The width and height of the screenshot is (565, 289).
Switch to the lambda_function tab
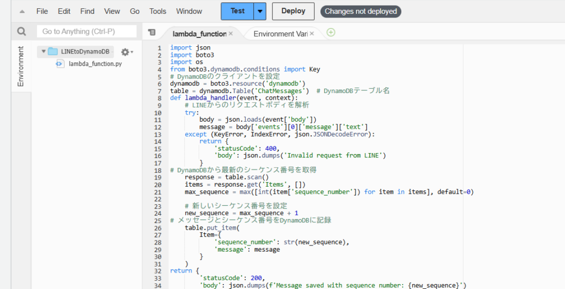tap(200, 34)
